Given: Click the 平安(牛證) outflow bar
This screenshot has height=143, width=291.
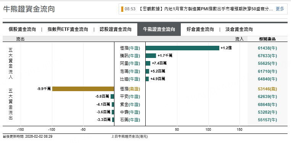Looking at the screenshot, I should tap(112, 96).
